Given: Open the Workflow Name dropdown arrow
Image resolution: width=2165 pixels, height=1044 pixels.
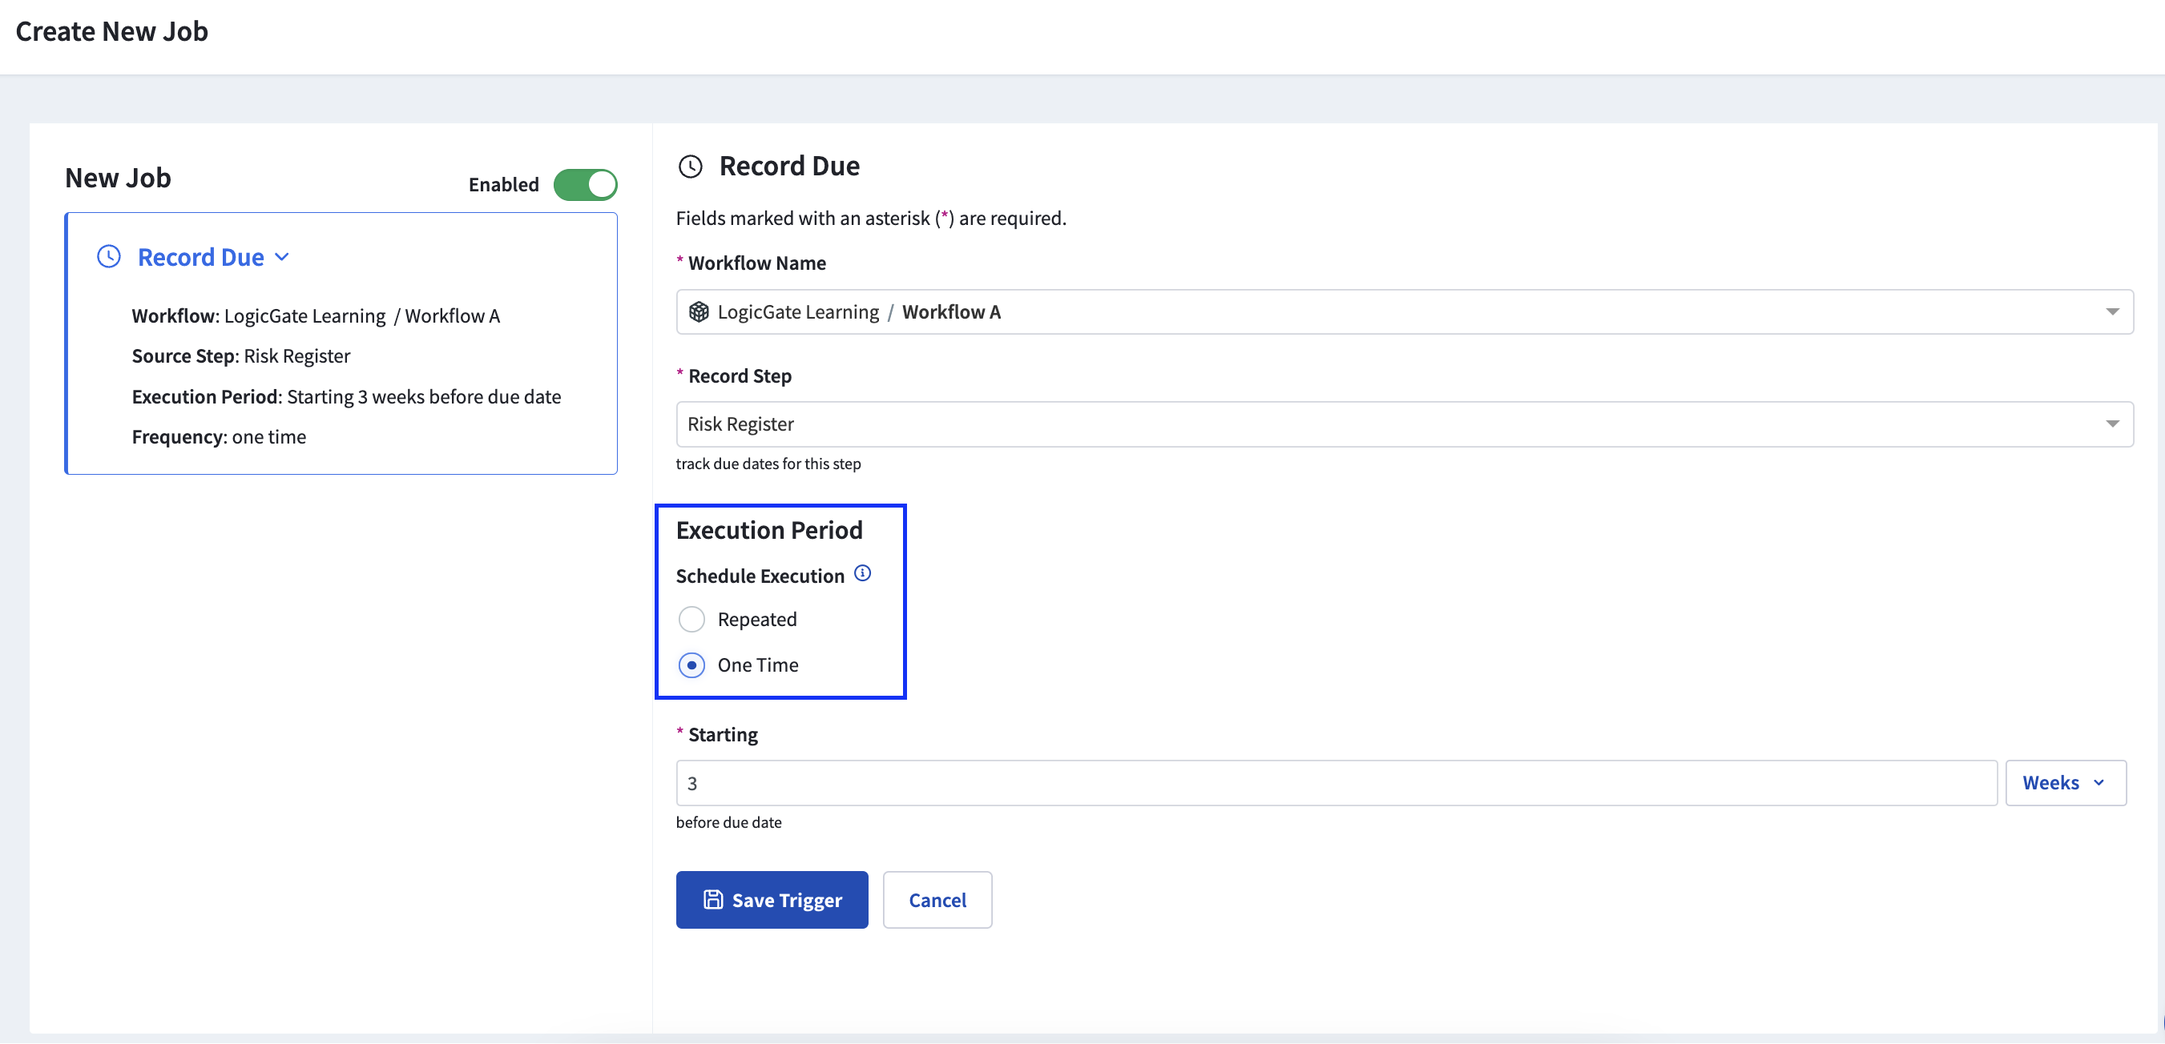Looking at the screenshot, I should click(2111, 311).
